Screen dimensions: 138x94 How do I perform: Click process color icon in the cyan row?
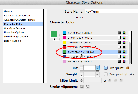tap(119, 33)
